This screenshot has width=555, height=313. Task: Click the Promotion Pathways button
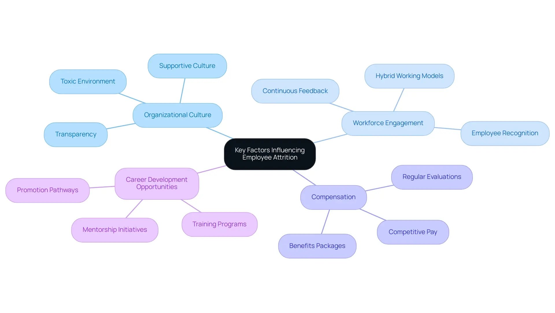click(47, 189)
